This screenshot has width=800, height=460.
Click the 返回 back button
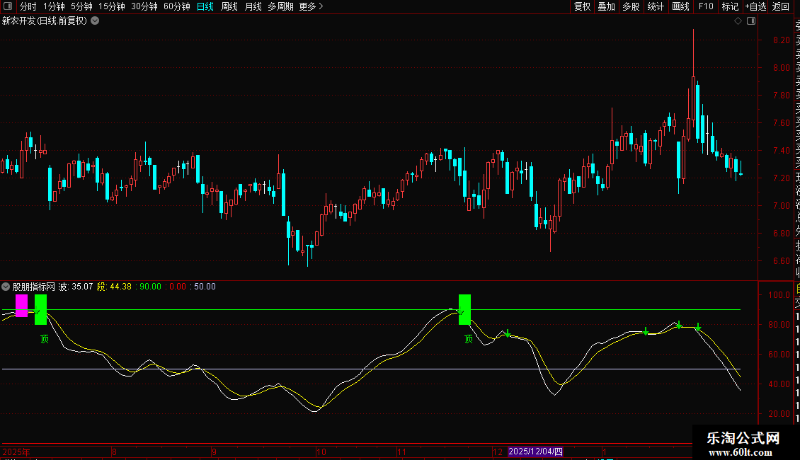(781, 6)
